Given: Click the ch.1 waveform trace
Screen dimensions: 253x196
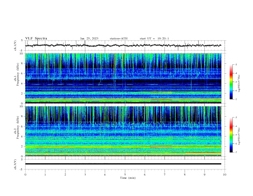Looking at the screenshot, I should tap(123, 45).
